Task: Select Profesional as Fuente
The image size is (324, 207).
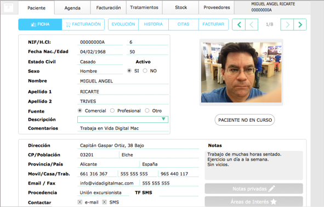Action: coord(112,111)
